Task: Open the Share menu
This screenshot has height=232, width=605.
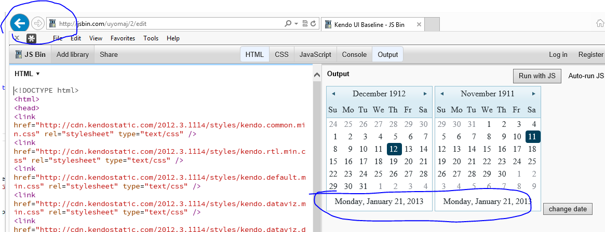Action: coord(109,54)
